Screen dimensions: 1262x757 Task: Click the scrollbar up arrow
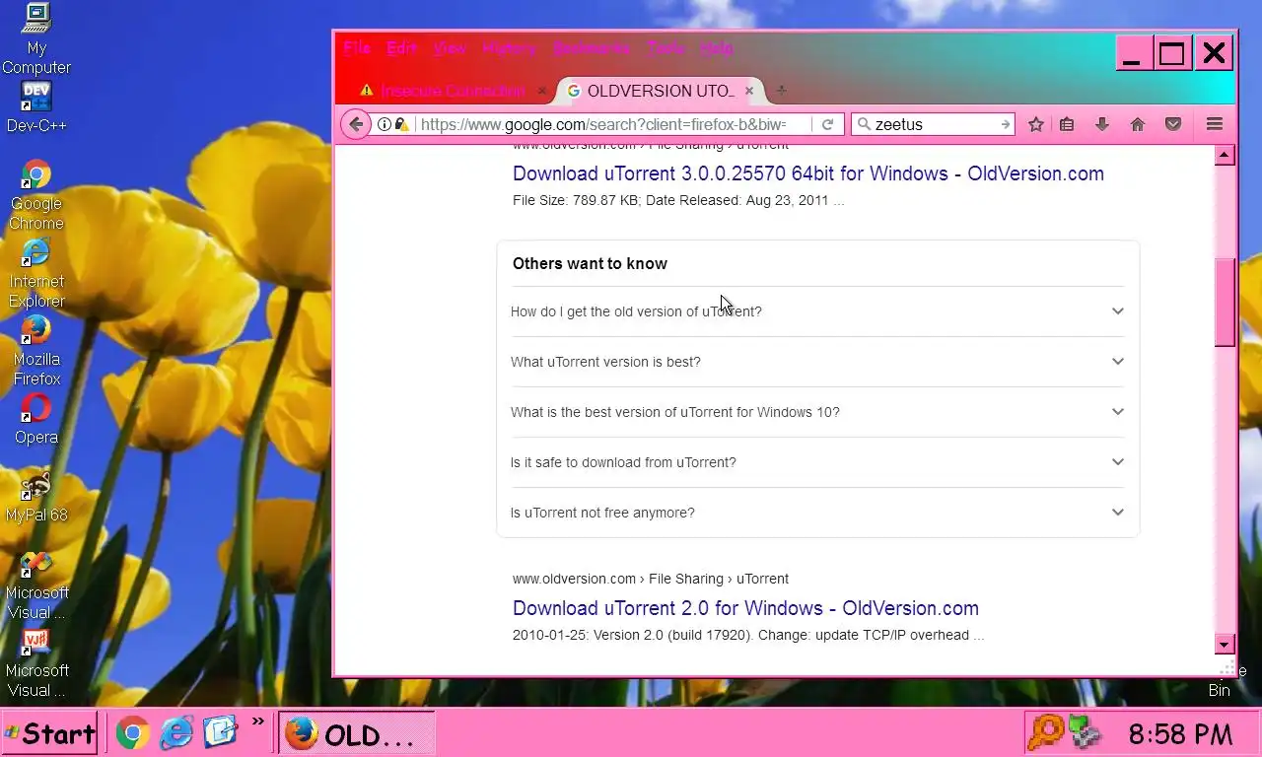1225,155
